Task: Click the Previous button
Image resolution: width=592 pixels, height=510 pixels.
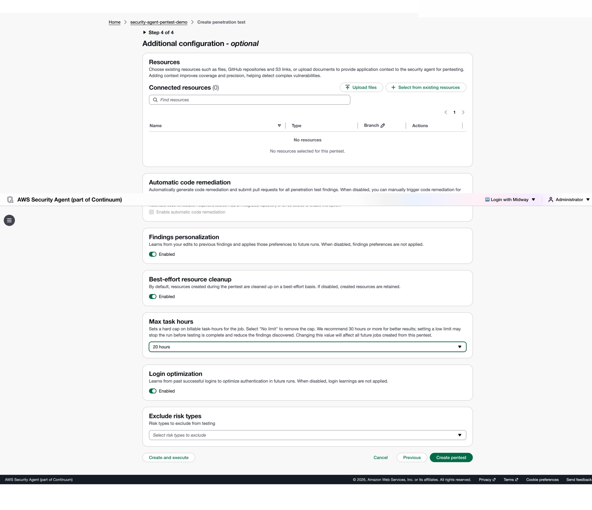Action: tap(412, 458)
